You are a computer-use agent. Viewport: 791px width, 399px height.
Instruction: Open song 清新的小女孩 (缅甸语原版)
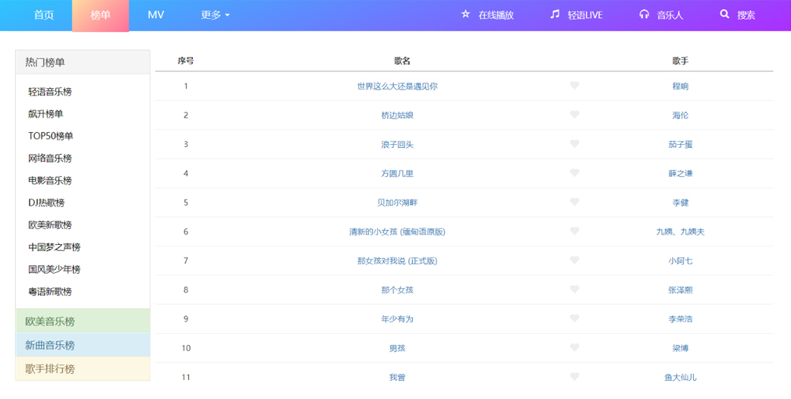point(397,232)
